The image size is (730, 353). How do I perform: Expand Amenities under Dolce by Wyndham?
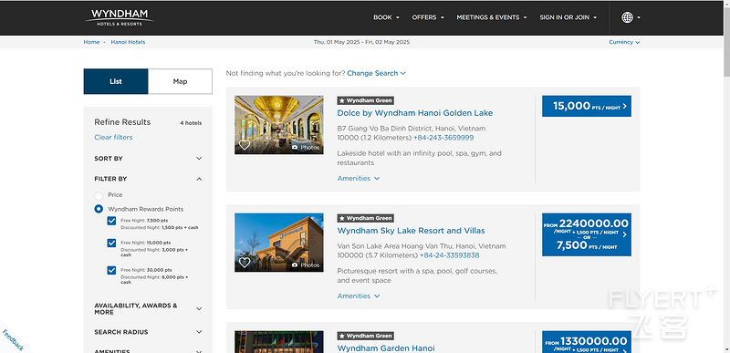tap(359, 179)
